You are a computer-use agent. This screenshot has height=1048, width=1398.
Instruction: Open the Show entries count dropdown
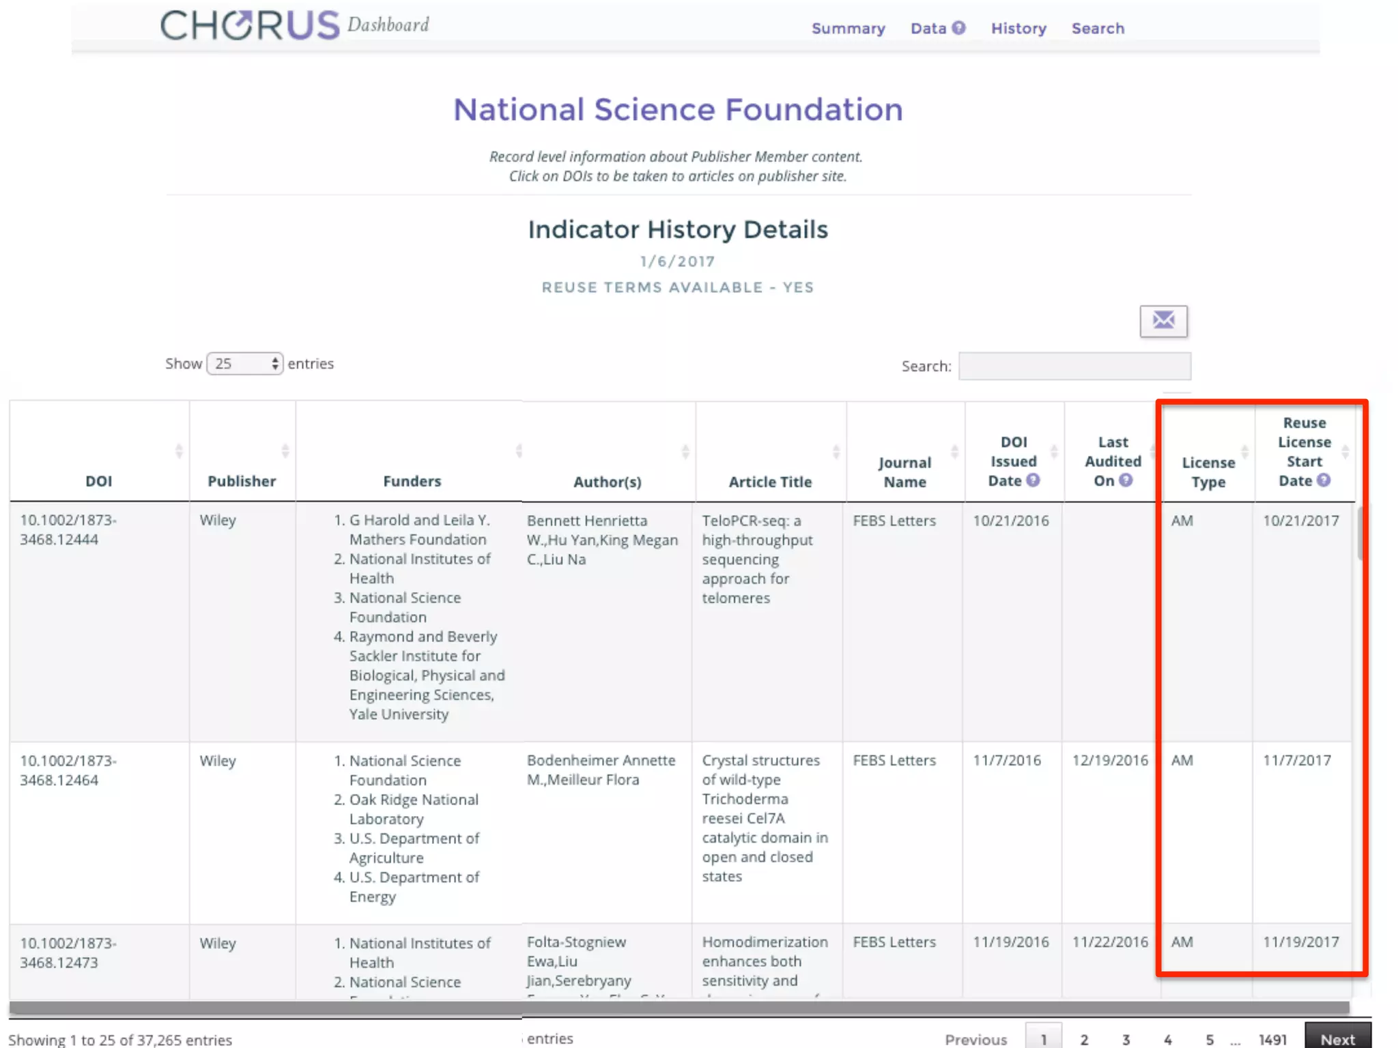[x=245, y=364]
